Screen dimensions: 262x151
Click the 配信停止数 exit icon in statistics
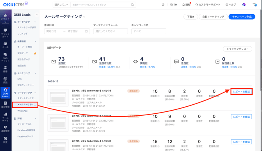pyautogui.click(x=217, y=62)
